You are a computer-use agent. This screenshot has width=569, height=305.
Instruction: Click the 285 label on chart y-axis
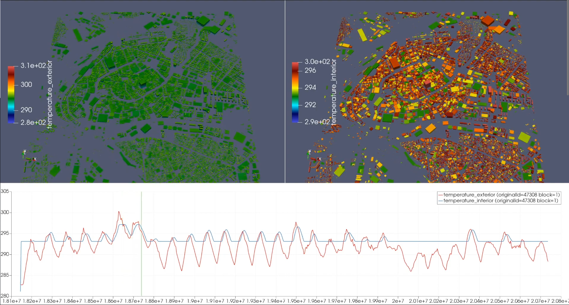point(5,275)
